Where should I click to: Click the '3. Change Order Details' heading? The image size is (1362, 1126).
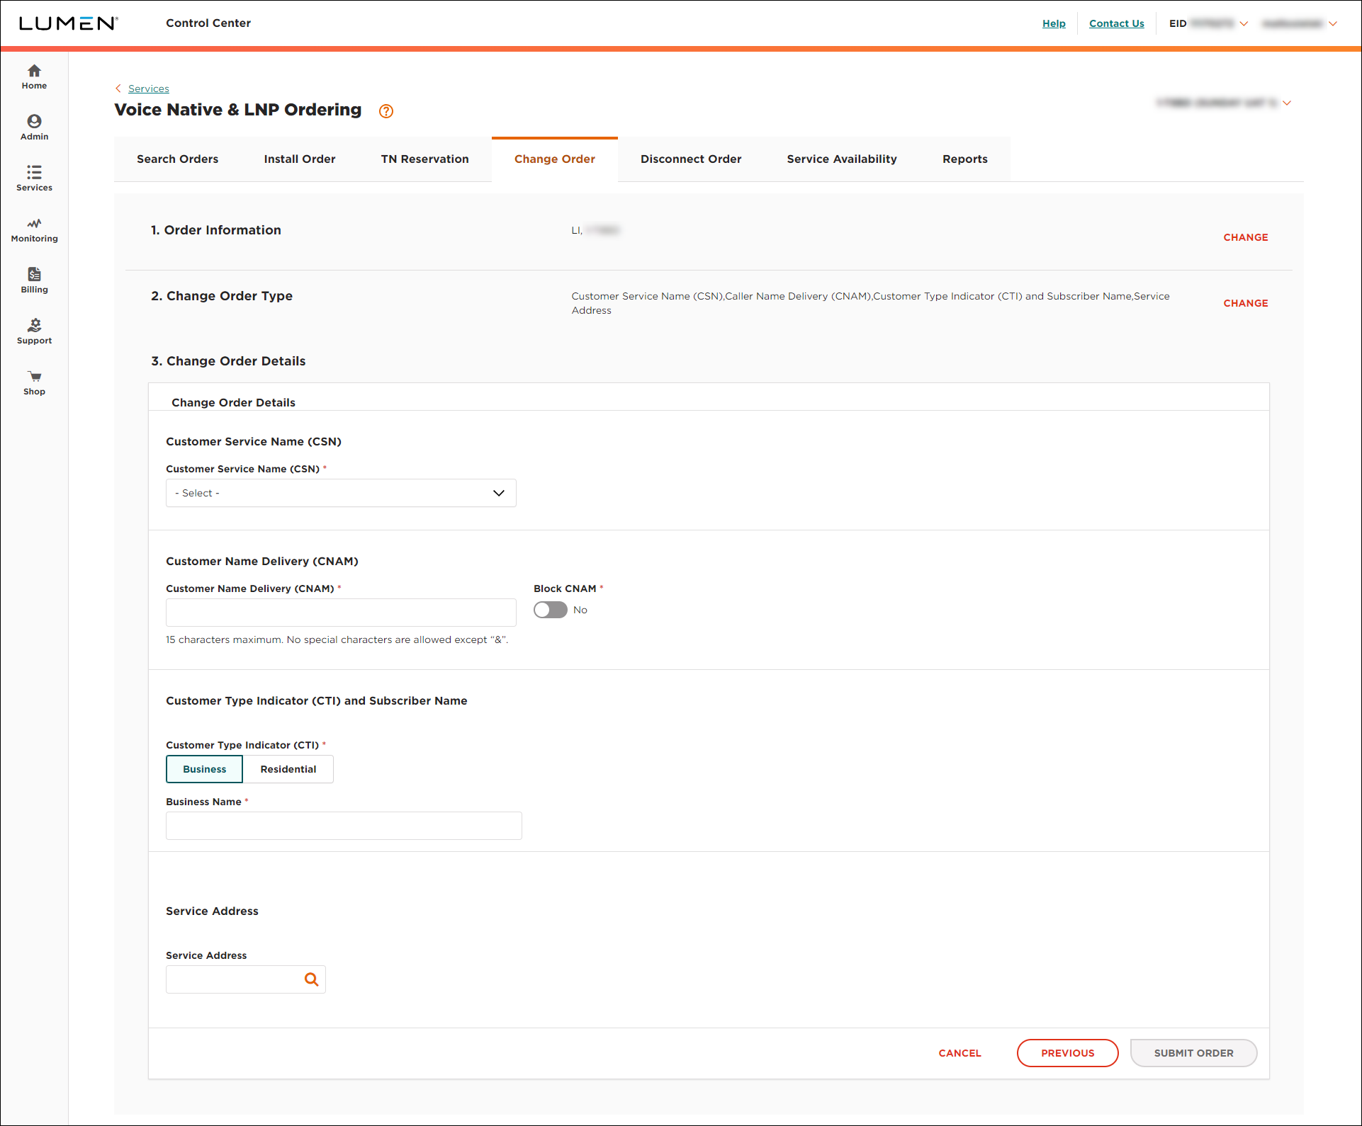click(228, 361)
